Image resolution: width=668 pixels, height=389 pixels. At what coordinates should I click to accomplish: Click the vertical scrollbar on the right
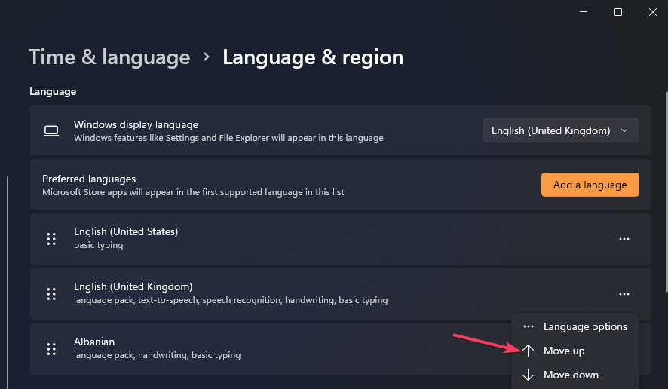[666, 191]
